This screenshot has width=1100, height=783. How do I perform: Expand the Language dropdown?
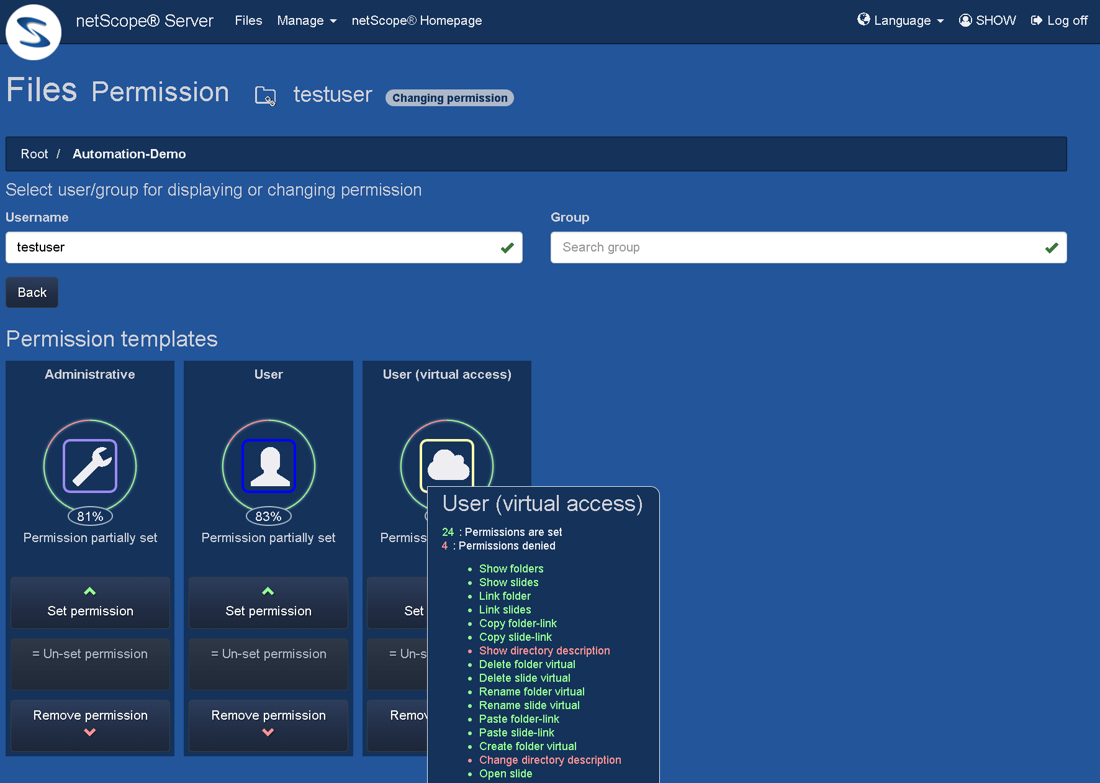coord(901,20)
